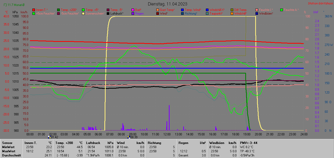Click the Richtung column header in table
The height and width of the screenshot is (158, 334).
point(154,143)
